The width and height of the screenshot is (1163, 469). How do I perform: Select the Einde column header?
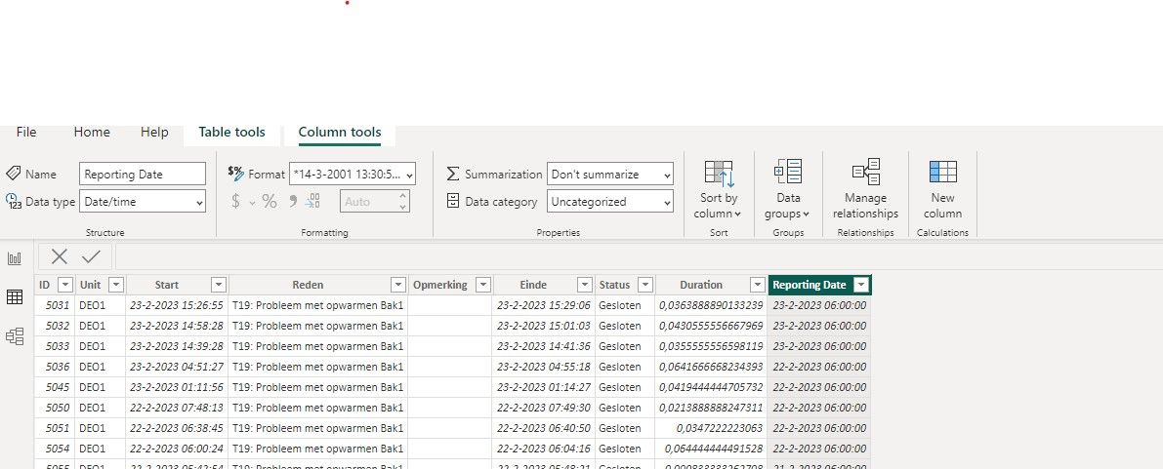[x=533, y=285]
